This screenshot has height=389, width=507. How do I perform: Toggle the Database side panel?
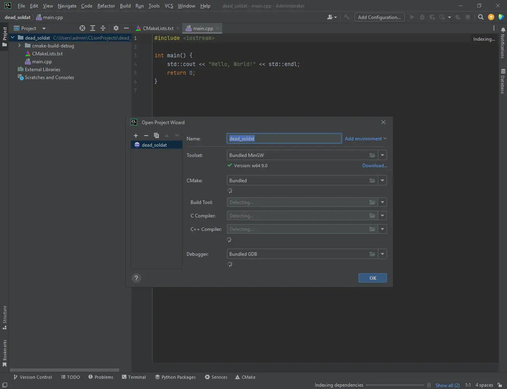[x=503, y=81]
